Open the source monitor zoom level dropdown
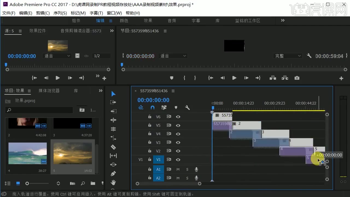Image resolution: width=350 pixels, height=197 pixels. (57, 56)
